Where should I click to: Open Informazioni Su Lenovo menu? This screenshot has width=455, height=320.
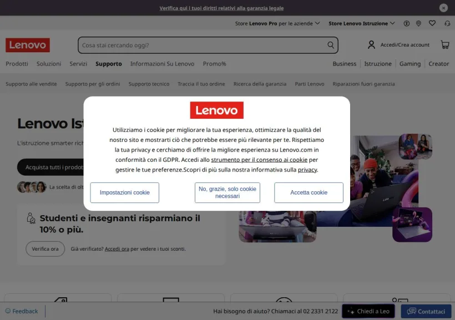(x=162, y=64)
